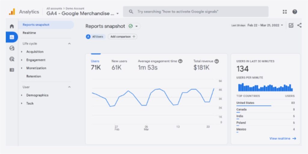Viewport: 308px width, 154px height.
Task: Click the info icon beside Total revenue
Action: [217, 61]
